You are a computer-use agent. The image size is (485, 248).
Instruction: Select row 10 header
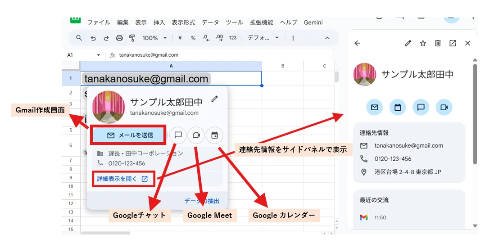tap(71, 186)
